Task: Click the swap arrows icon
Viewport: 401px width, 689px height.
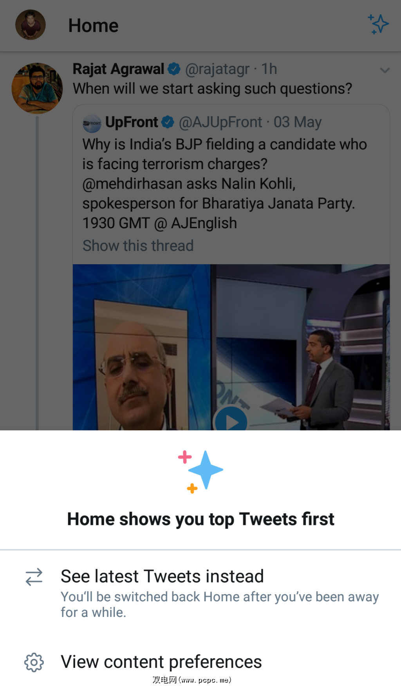Action: pos(34,577)
